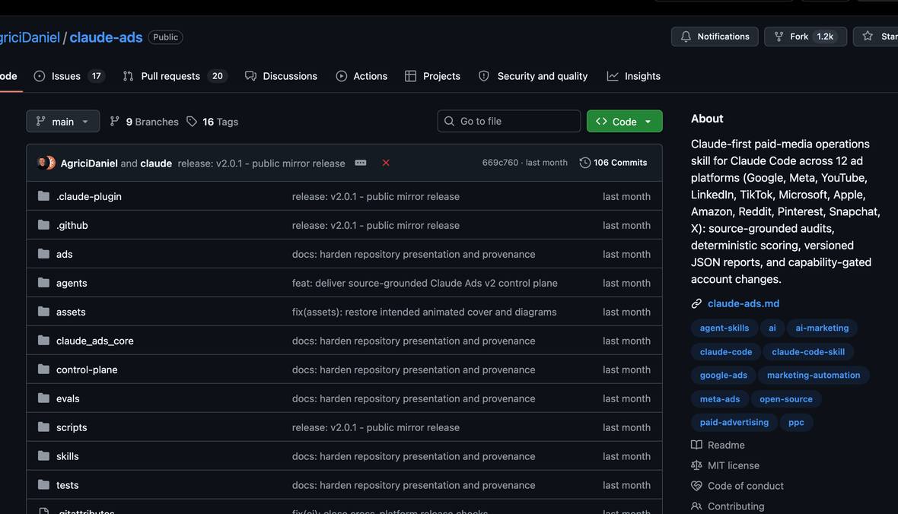Click the commit author avatars

coord(46,163)
